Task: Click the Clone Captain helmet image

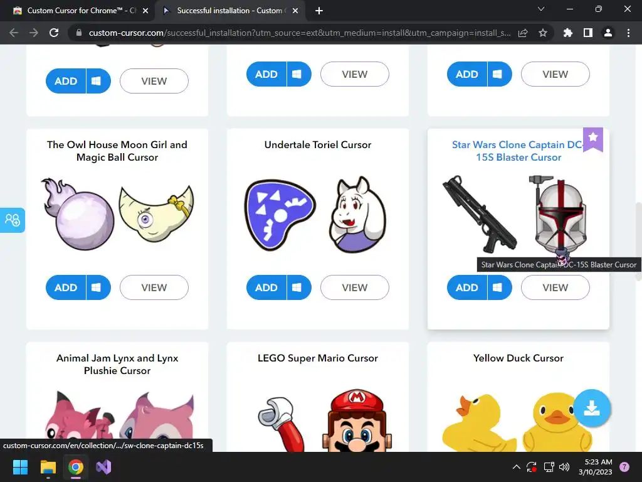Action: tap(559, 215)
